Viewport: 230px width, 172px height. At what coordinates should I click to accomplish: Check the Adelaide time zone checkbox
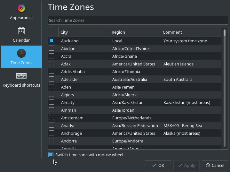tap(52, 79)
